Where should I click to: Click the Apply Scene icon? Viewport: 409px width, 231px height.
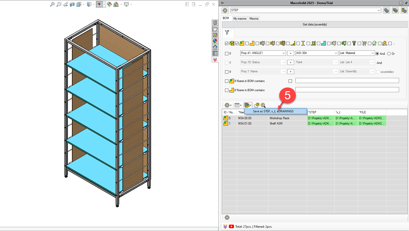(116, 4)
